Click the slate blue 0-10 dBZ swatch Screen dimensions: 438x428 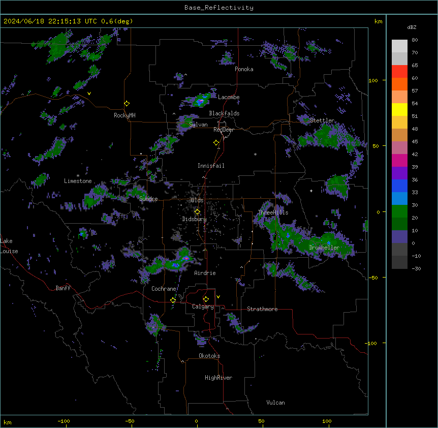399,237
